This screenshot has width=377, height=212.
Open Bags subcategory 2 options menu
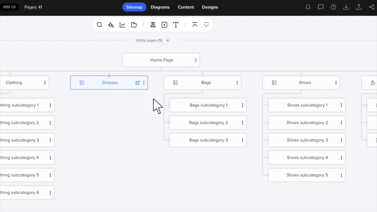coord(242,123)
